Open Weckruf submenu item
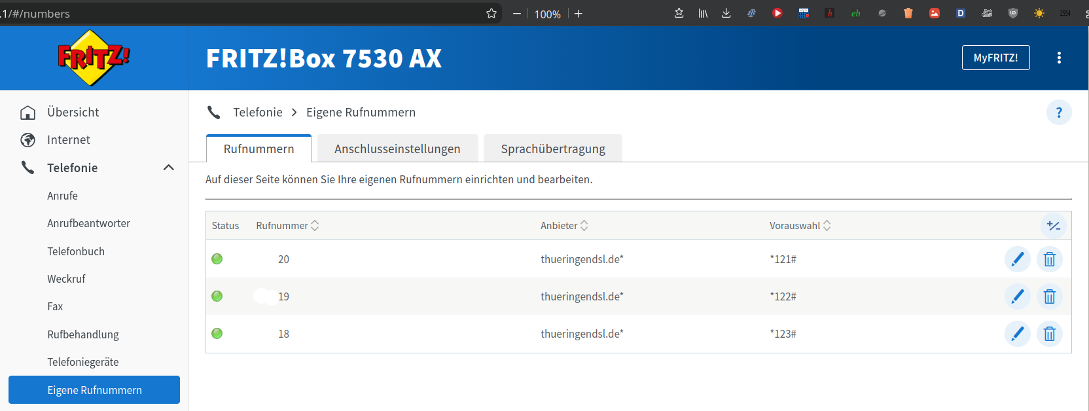The width and height of the screenshot is (1089, 411). 66,279
